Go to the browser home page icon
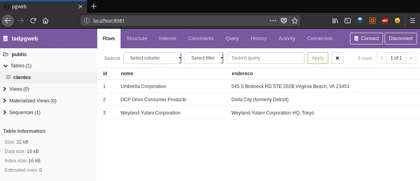 tap(45, 21)
